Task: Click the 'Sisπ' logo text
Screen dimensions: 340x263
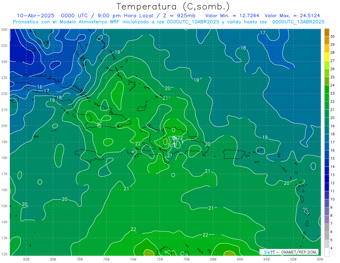Action: coord(269,252)
